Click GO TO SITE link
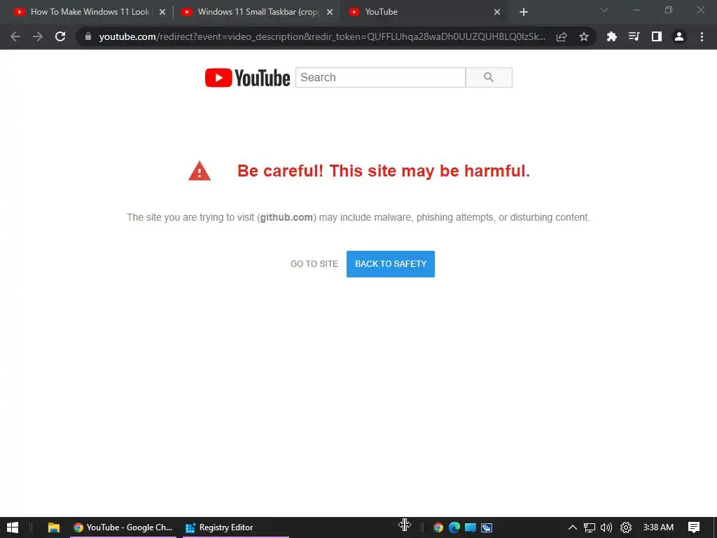The width and height of the screenshot is (717, 538). [x=314, y=264]
